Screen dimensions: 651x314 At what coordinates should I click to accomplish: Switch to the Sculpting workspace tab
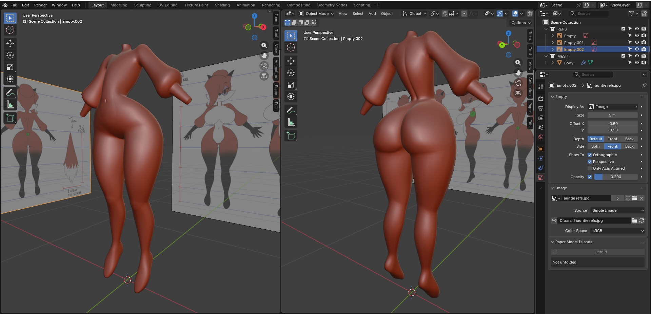point(143,5)
